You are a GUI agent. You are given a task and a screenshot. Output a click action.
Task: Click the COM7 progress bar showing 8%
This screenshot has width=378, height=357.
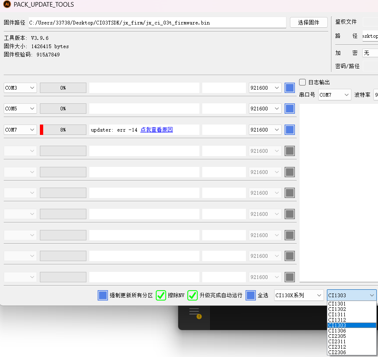tap(63, 130)
